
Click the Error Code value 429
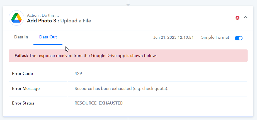pos(78,74)
